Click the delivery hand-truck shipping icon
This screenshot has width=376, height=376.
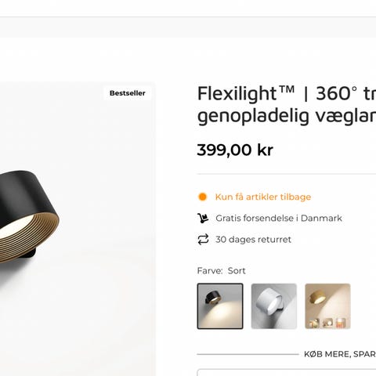click(x=203, y=218)
